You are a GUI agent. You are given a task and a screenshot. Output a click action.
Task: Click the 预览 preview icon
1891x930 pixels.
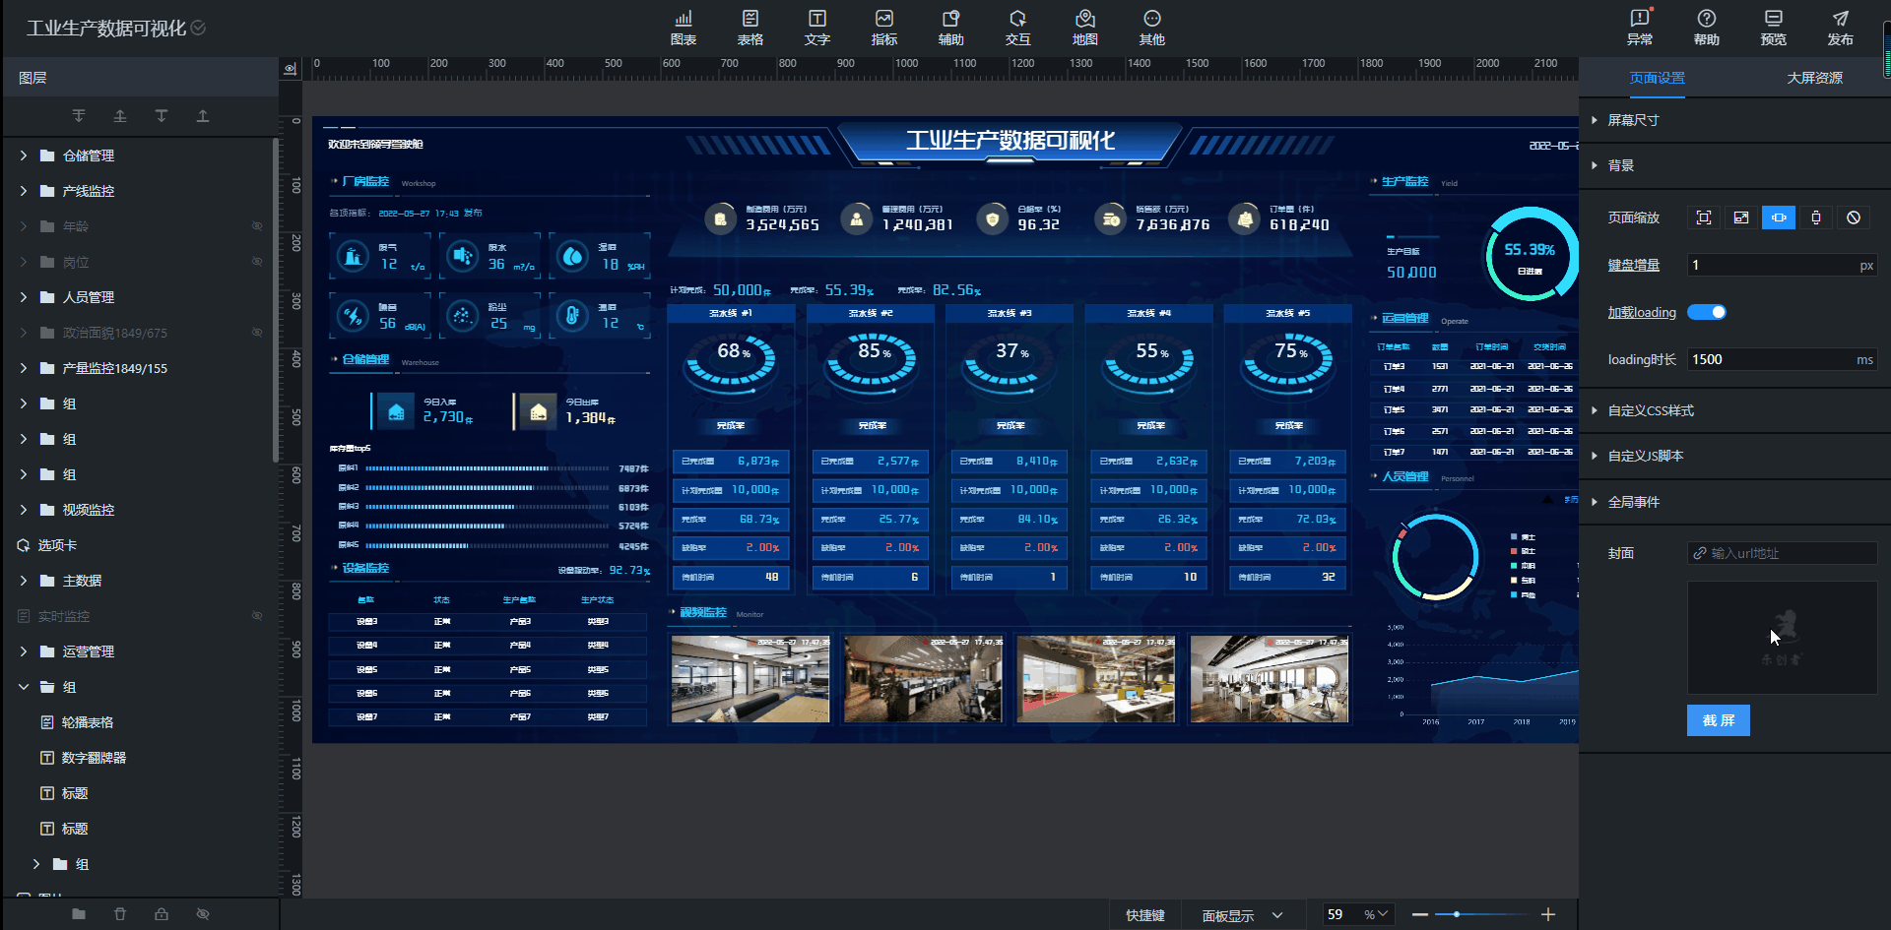tap(1773, 28)
